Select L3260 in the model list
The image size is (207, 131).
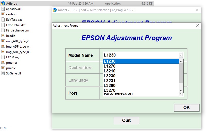(x=141, y=85)
